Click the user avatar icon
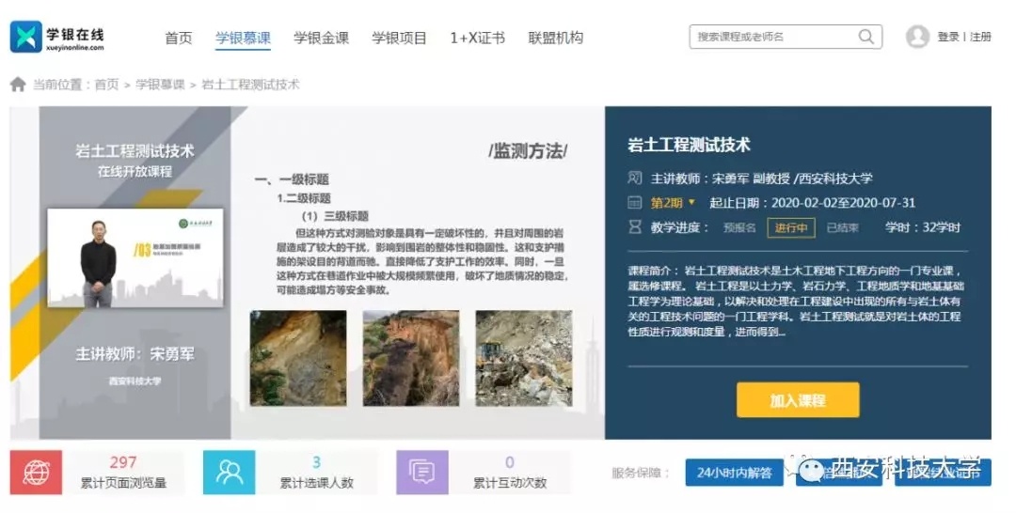This screenshot has width=1016, height=513. (917, 37)
